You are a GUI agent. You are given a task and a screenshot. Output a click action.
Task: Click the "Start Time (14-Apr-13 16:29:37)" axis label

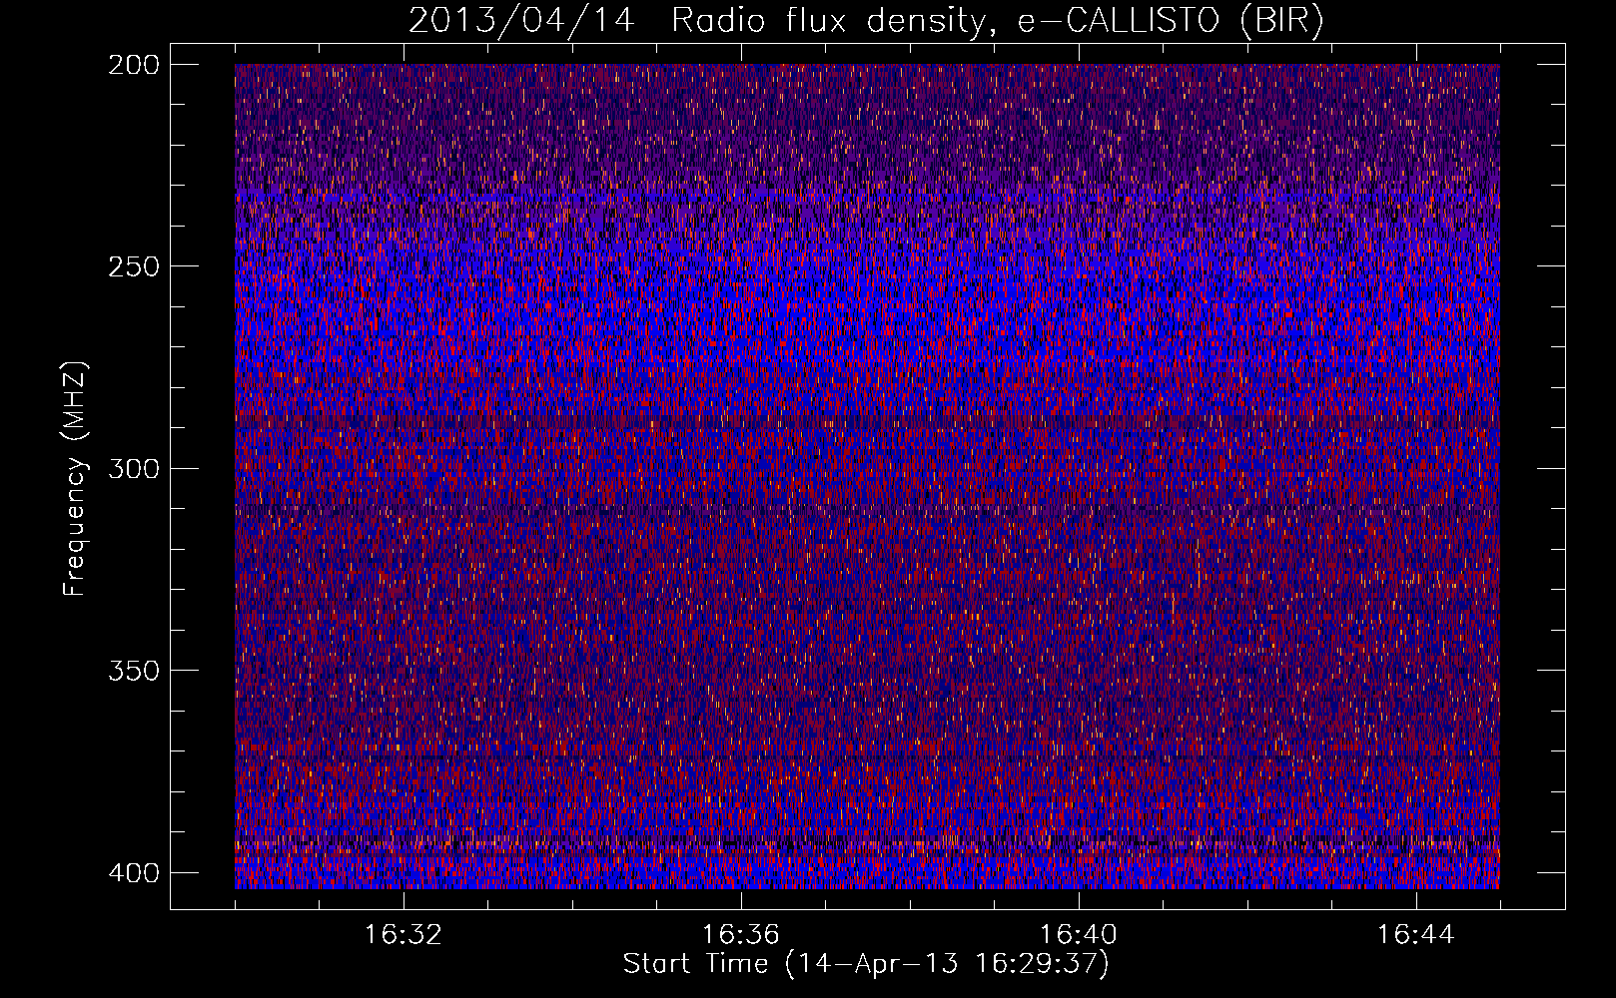tap(866, 964)
